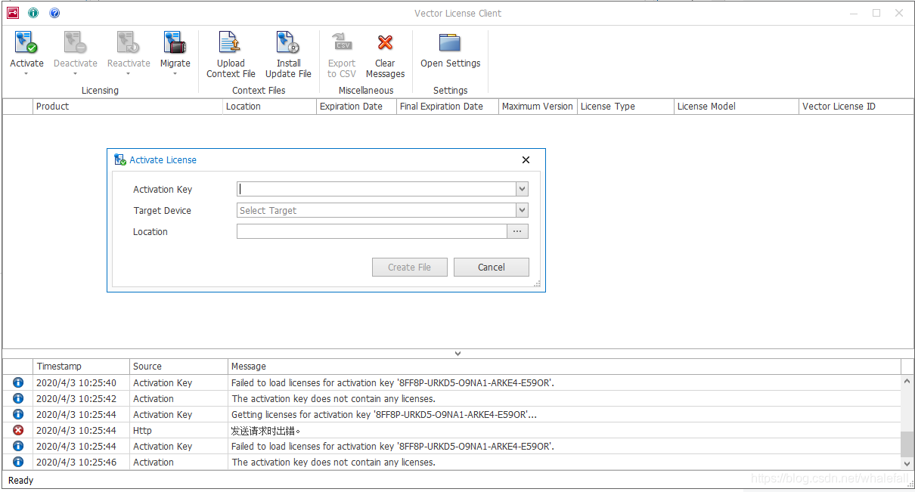Click message log scrollbar down arrow
This screenshot has height=492, width=915.
[x=907, y=463]
